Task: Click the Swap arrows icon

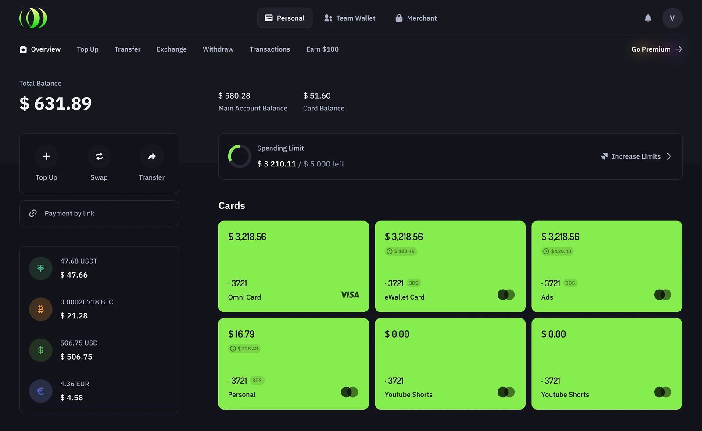Action: click(x=99, y=156)
